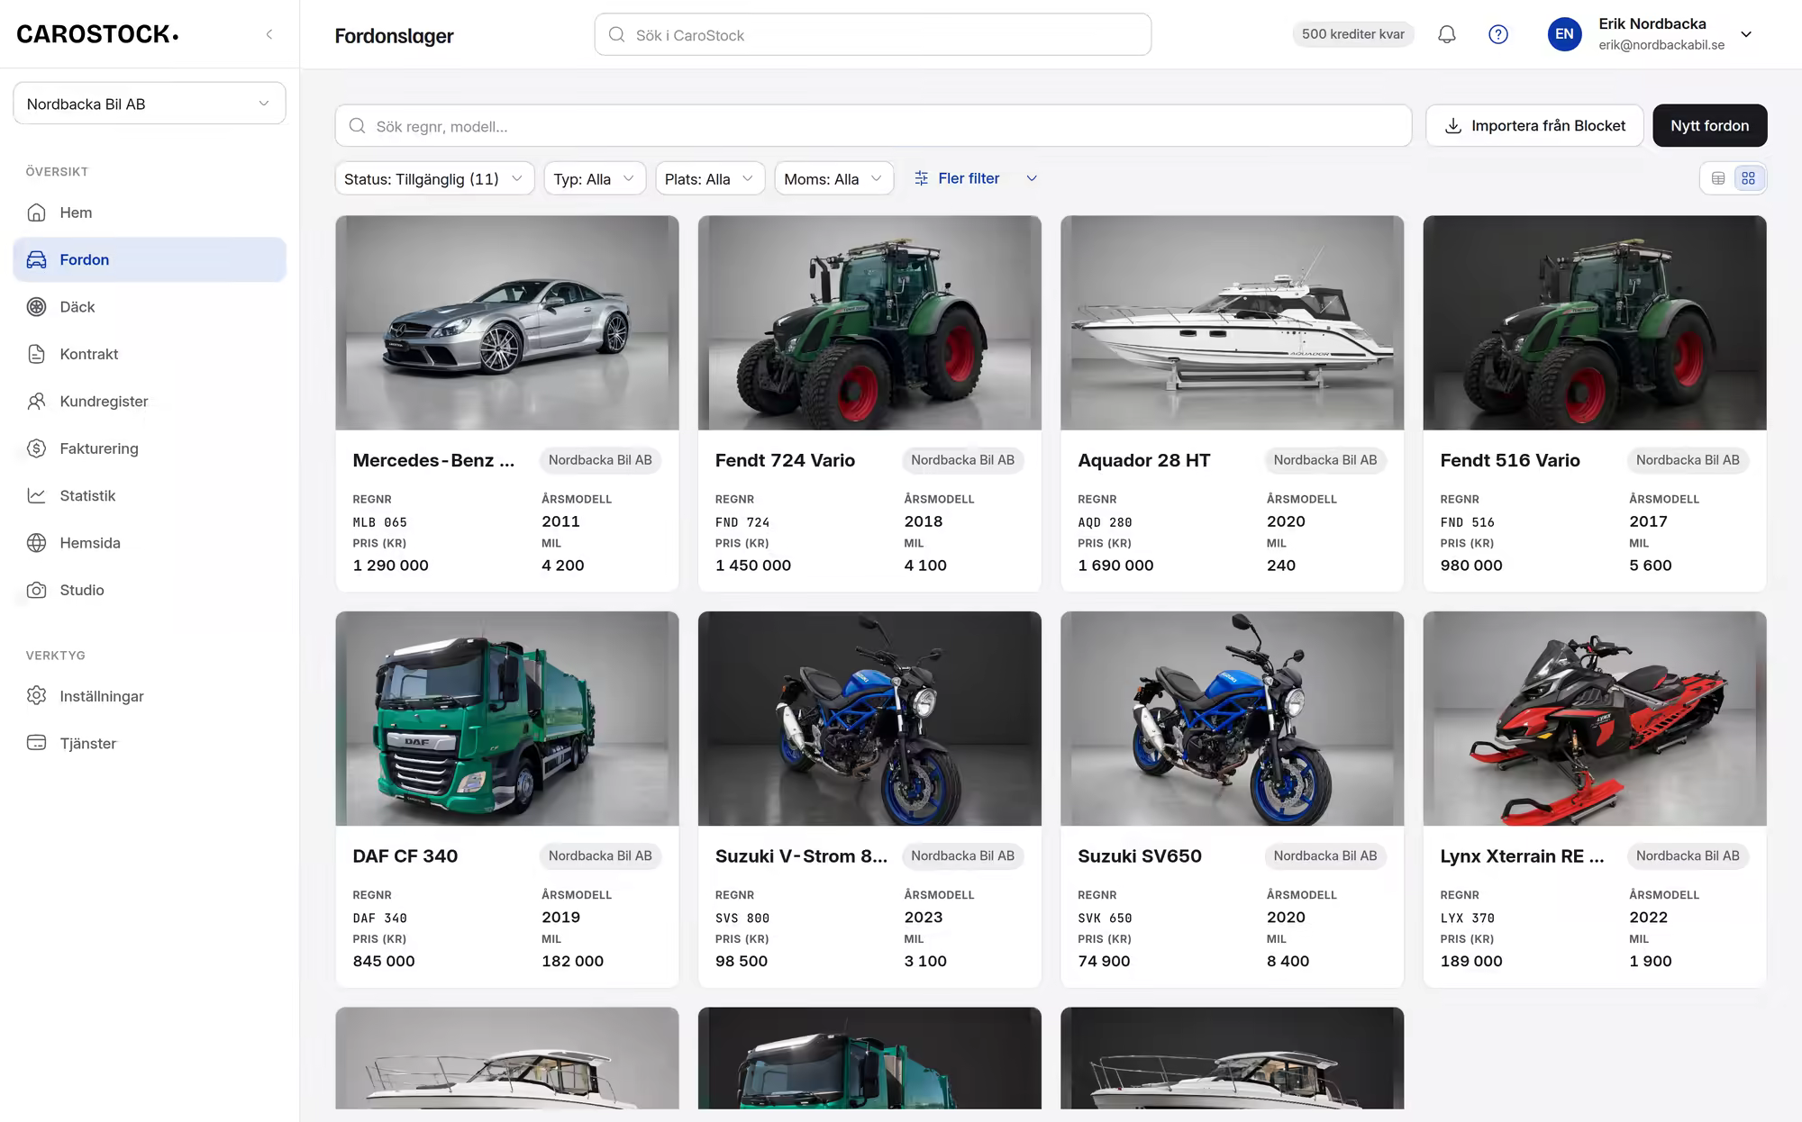The height and width of the screenshot is (1122, 1802).
Task: Open the Suzuki V-Strom motorcycle thumbnail
Action: pos(869,719)
